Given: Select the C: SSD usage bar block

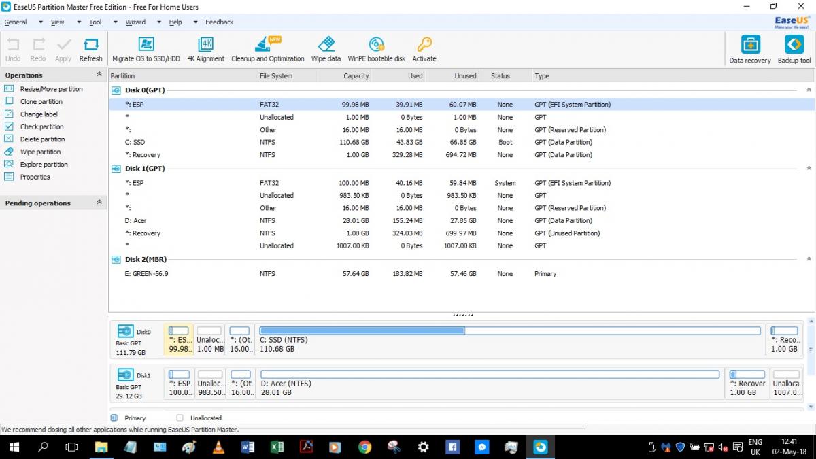Looking at the screenshot, I should tap(510, 339).
